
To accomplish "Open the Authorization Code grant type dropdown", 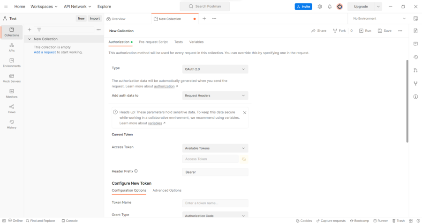I will click(x=215, y=216).
